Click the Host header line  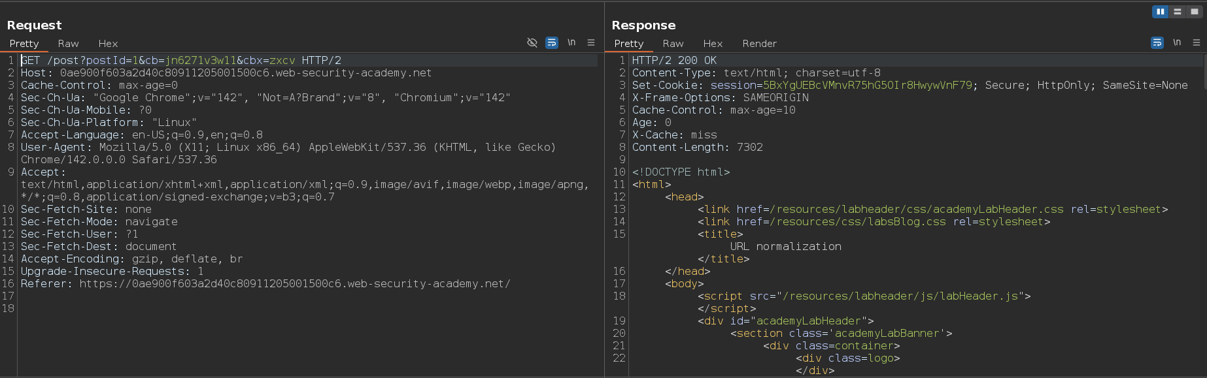226,73
